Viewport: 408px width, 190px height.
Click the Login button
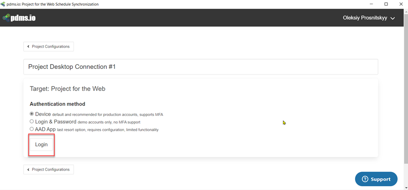pos(42,144)
